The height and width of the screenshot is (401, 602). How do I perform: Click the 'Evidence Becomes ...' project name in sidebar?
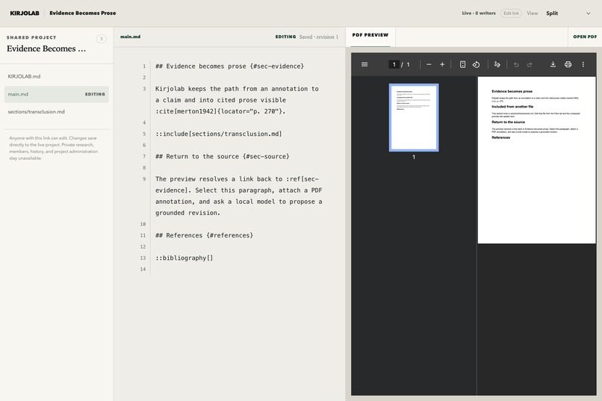coord(46,49)
